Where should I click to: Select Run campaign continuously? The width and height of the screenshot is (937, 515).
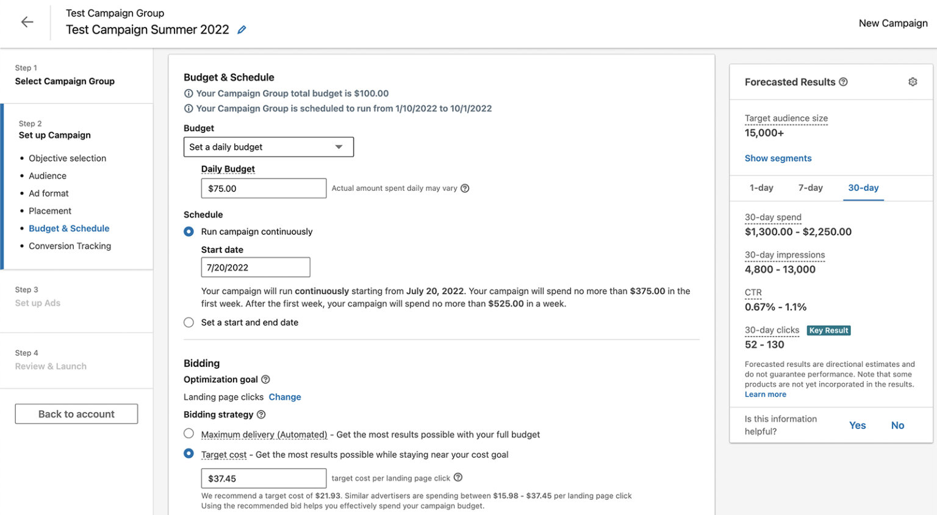[x=188, y=231]
